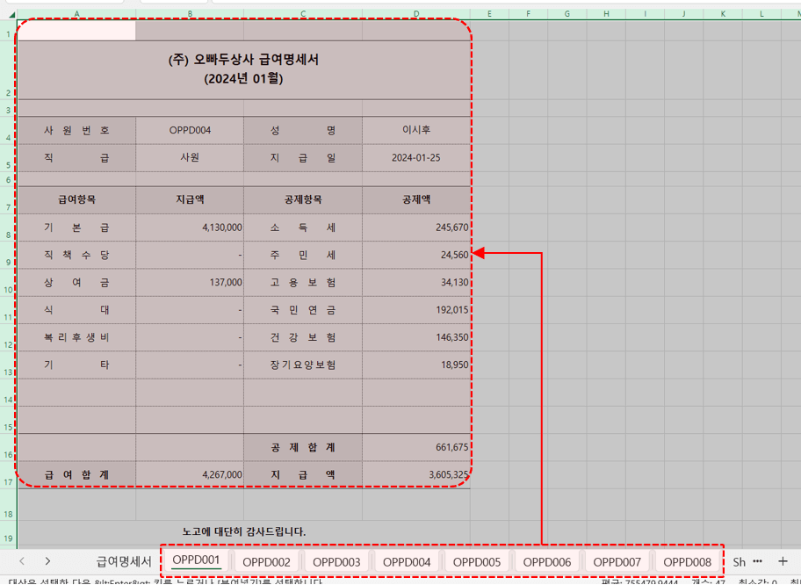
Task: Click the next sheet navigation arrow
Action: [47, 561]
